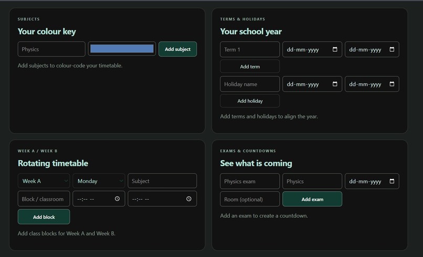Focus the Room (optional) field

[250, 199]
